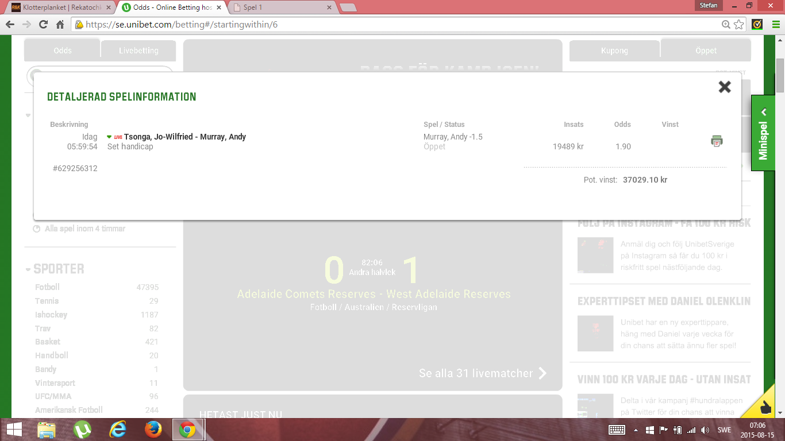The image size is (785, 441).
Task: Reload the Unibet page
Action: 43,25
